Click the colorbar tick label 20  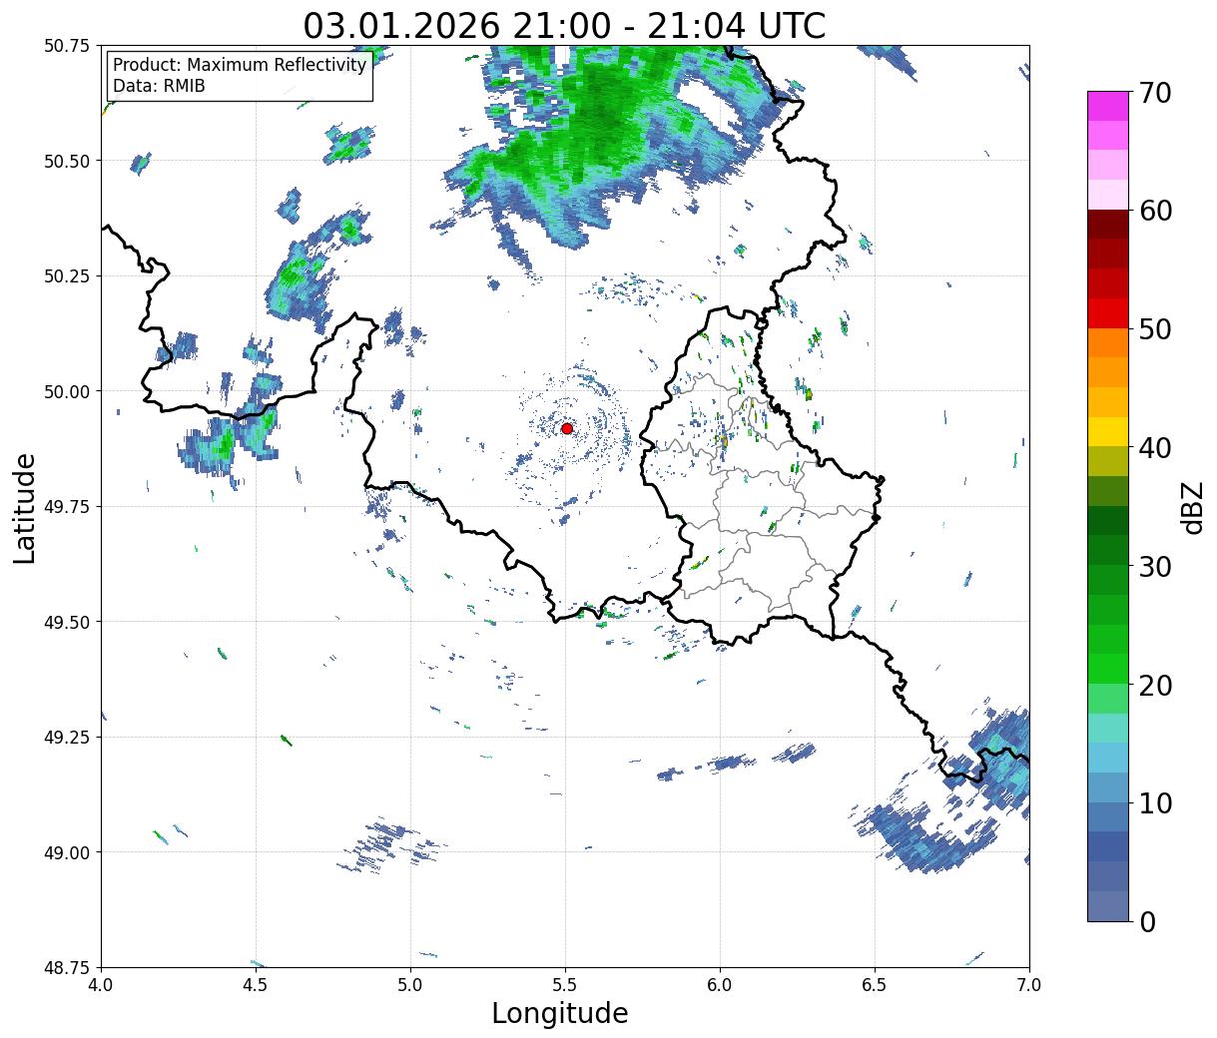1154,686
